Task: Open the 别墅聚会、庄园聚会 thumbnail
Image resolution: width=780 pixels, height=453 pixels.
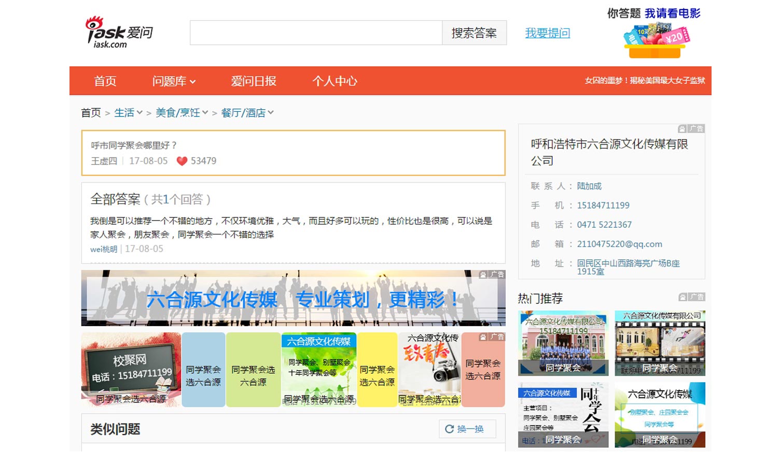Action: tap(660, 415)
